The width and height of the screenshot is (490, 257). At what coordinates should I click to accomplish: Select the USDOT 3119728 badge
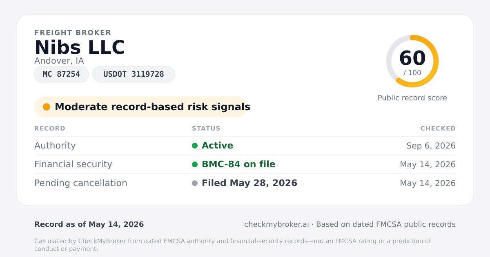134,74
